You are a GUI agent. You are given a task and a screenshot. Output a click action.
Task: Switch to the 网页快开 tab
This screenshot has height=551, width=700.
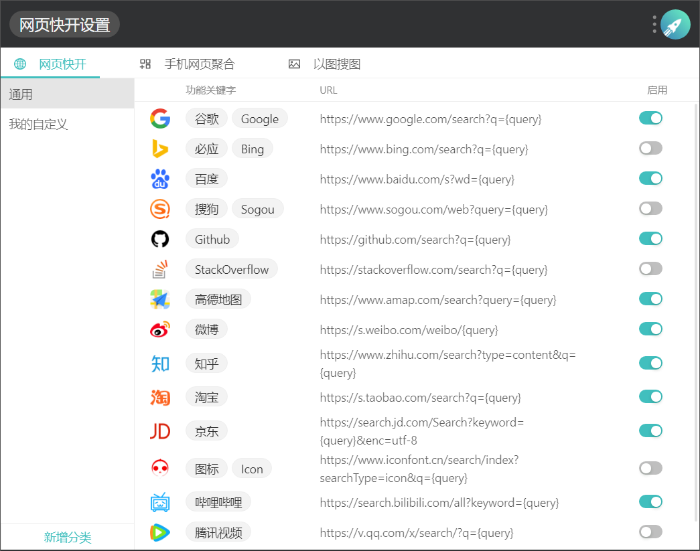pyautogui.click(x=50, y=64)
